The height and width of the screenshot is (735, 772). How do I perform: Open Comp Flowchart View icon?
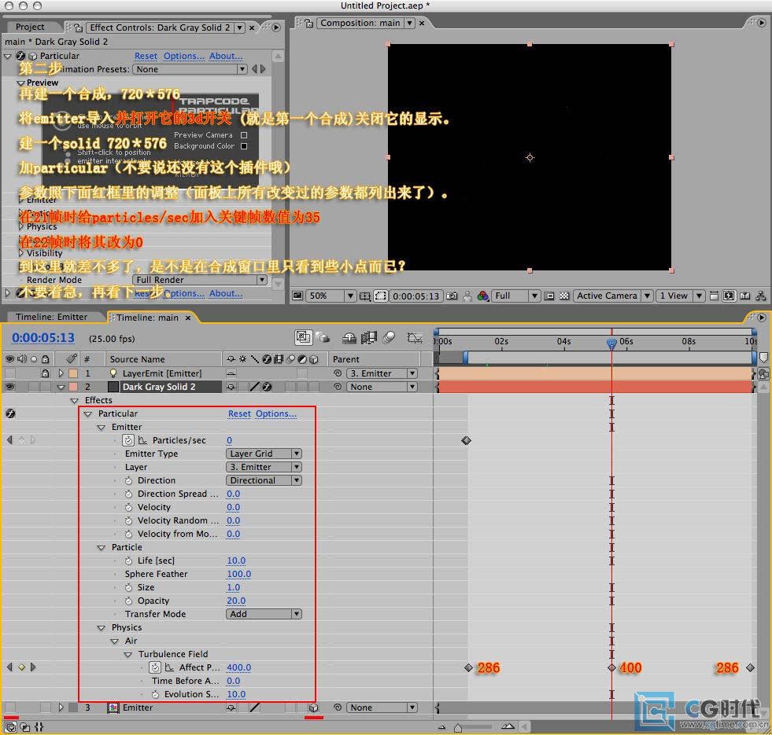[761, 296]
